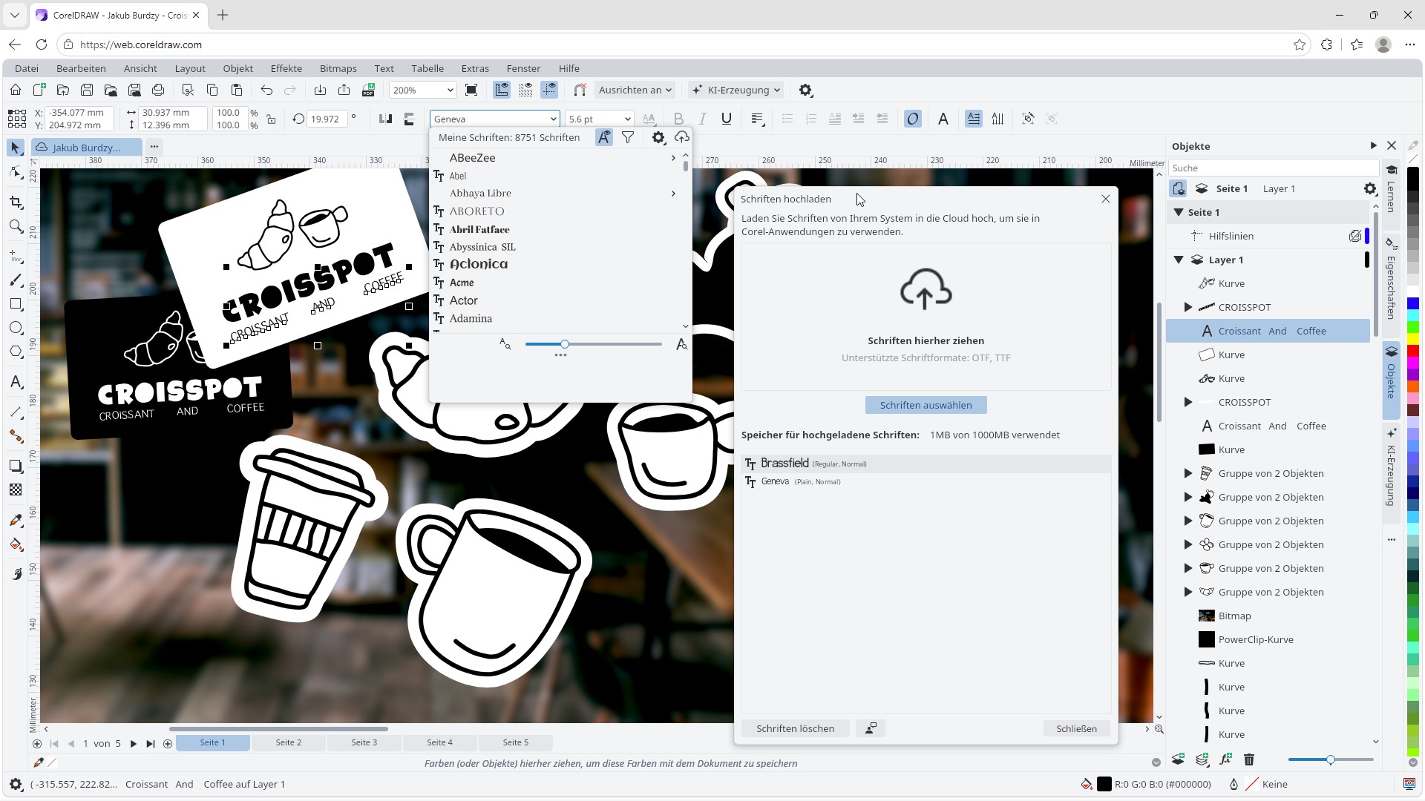Image resolution: width=1425 pixels, height=801 pixels.
Task: Toggle the show fonts preview button
Action: click(x=604, y=137)
